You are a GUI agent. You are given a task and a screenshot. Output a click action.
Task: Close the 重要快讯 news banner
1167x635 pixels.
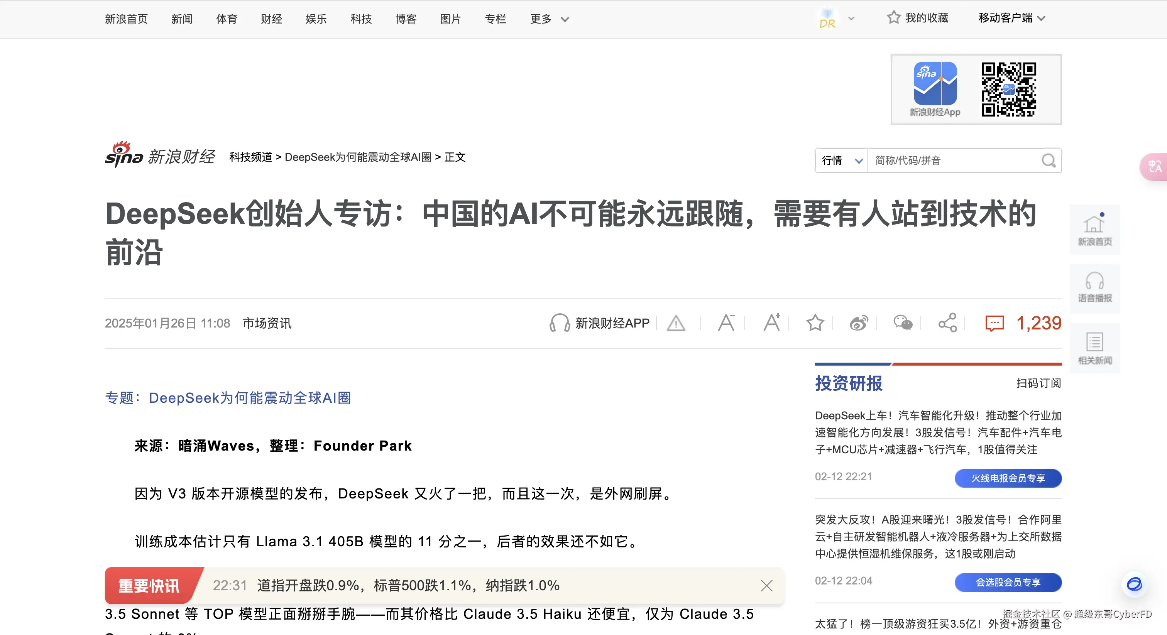[x=766, y=586]
